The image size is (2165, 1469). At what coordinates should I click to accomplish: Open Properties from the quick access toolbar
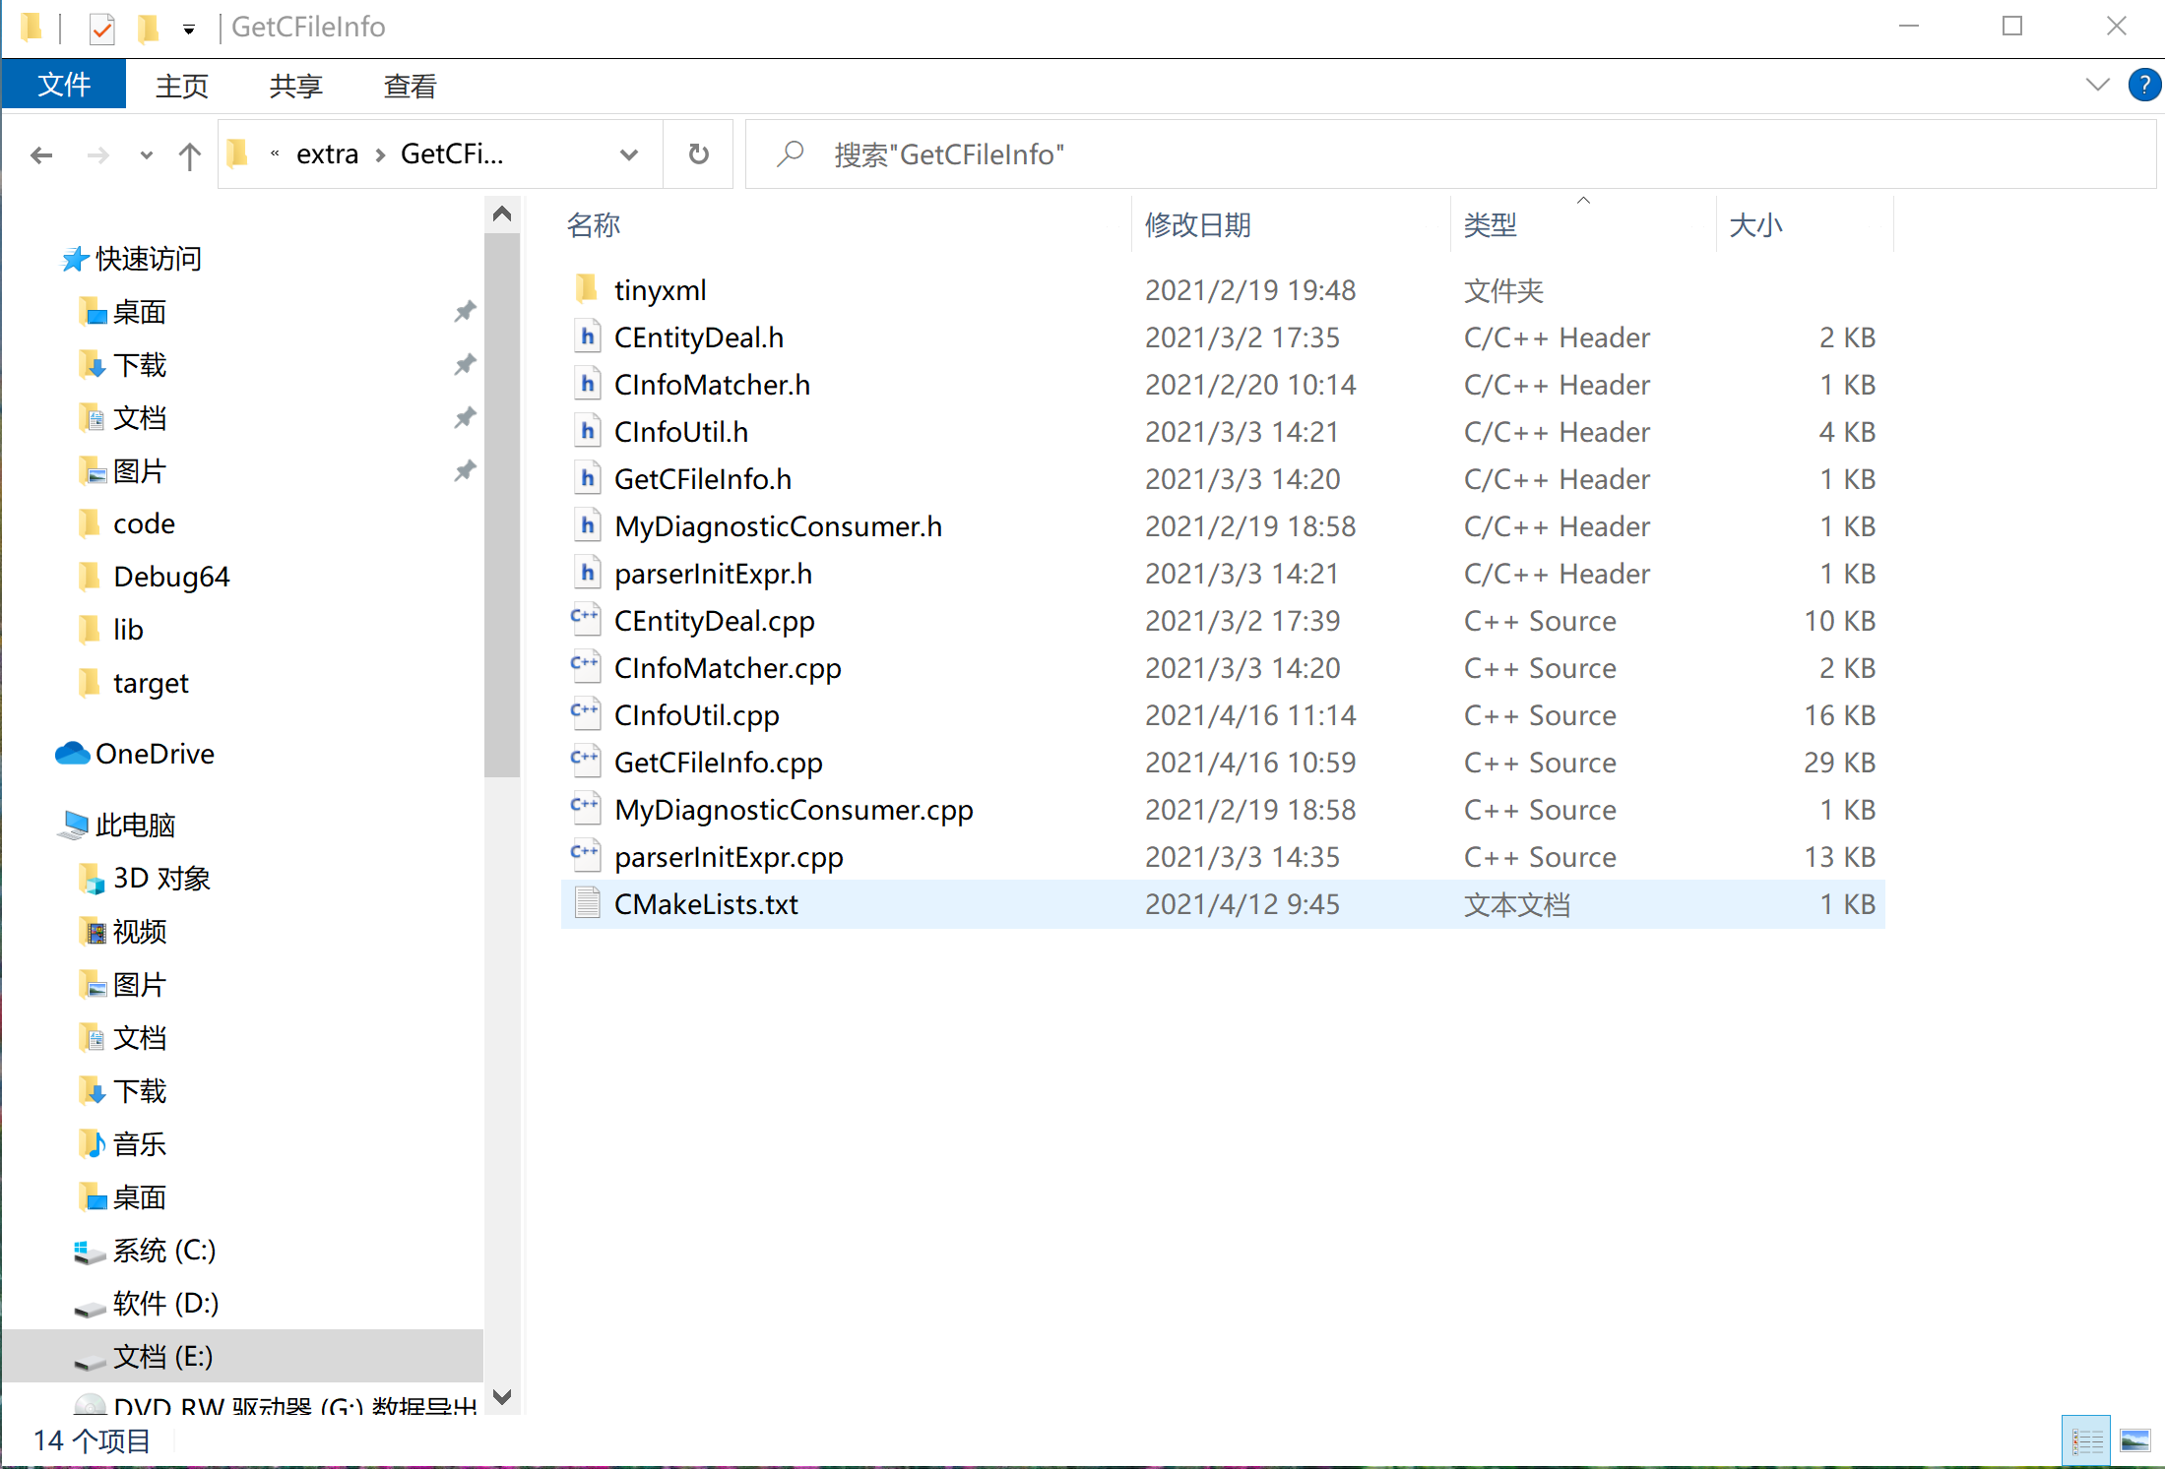(101, 28)
